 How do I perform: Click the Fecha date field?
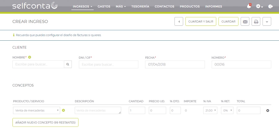(x=175, y=65)
